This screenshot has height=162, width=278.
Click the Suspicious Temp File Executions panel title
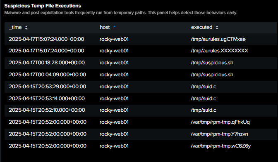pyautogui.click(x=43, y=6)
